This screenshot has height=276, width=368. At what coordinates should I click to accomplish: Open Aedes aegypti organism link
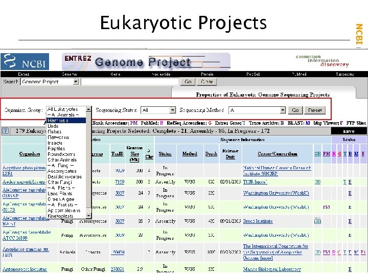click(24, 182)
